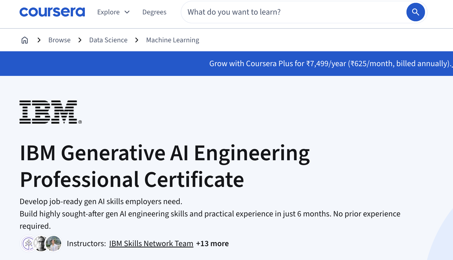
Task: Open the Data Science breadcrumb link
Action: [108, 40]
